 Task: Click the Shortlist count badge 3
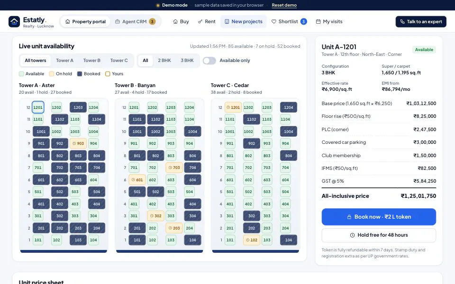coord(303,21)
